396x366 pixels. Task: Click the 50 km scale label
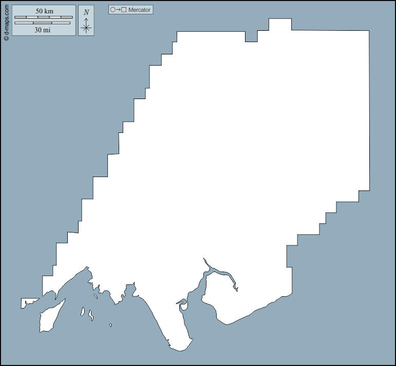click(x=44, y=11)
